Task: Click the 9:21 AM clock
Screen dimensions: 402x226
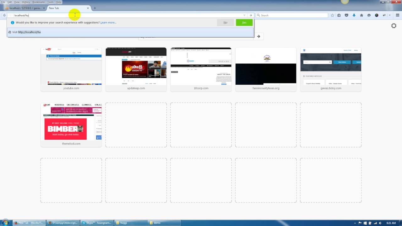Action: click(391, 223)
